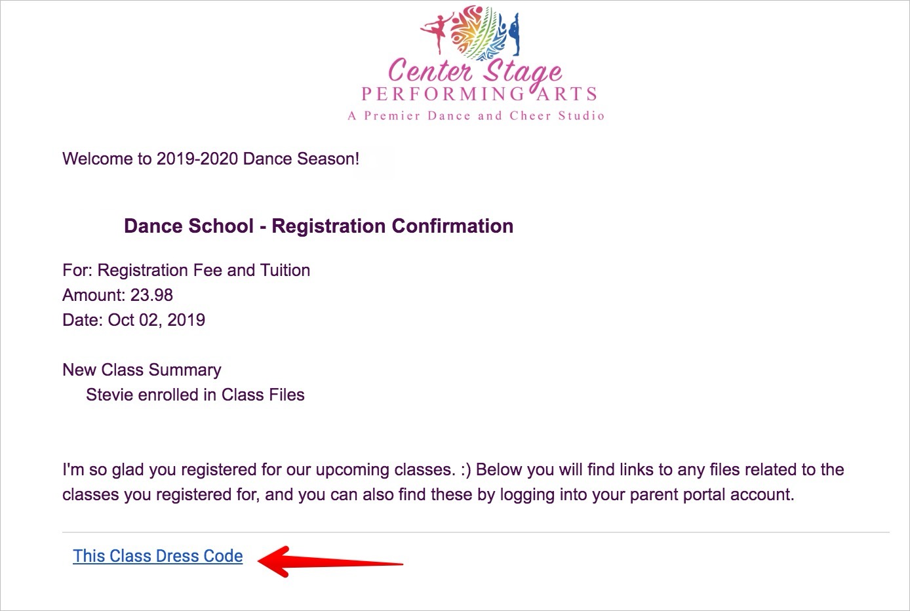Open the This Class Dress Code link
This screenshot has height=611, width=910.
coord(157,556)
